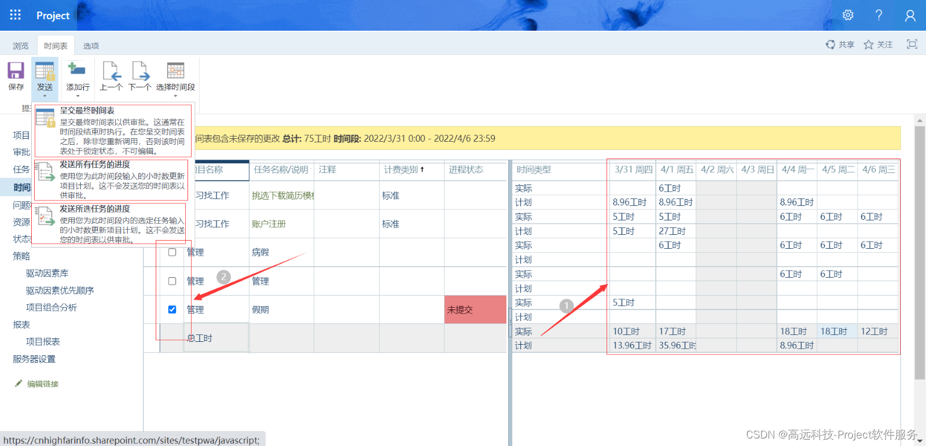Click Task Name (任务名称/说明) column header

(281, 169)
